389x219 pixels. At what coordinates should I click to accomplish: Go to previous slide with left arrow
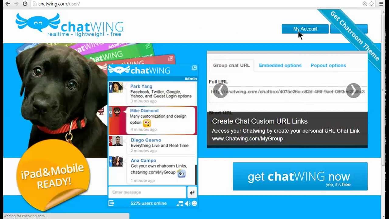pyautogui.click(x=221, y=91)
